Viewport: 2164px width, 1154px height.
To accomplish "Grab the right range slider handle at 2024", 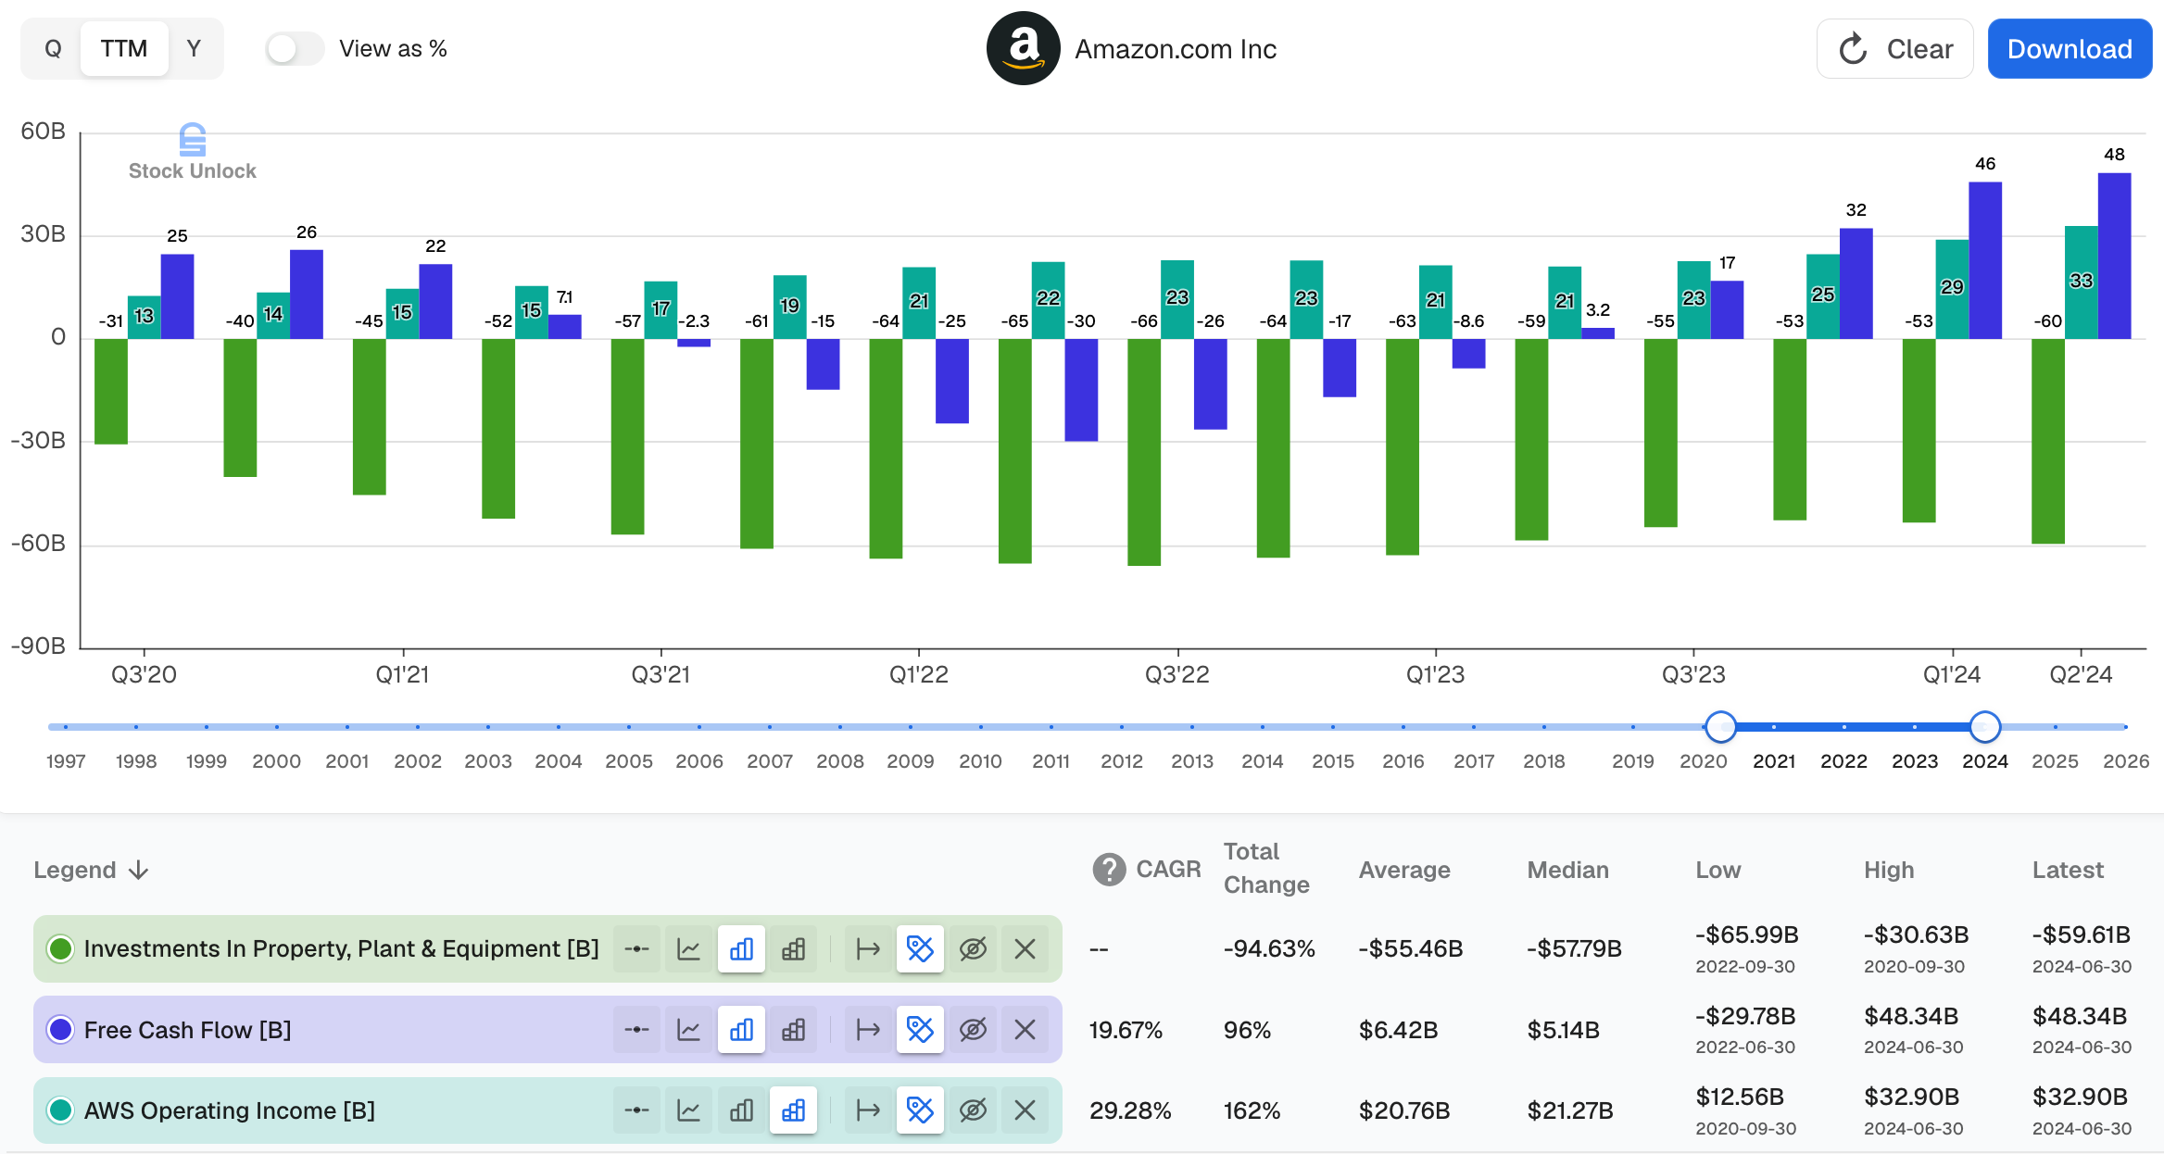I will point(1984,726).
